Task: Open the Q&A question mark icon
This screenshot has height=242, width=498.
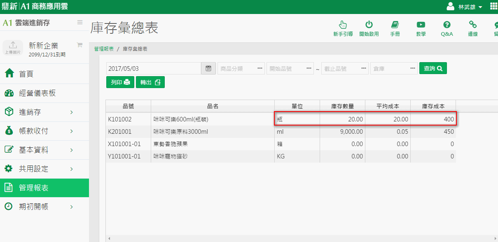Action: (x=447, y=25)
